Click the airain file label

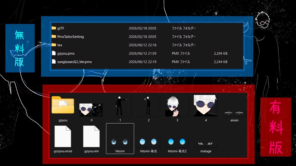234,120
